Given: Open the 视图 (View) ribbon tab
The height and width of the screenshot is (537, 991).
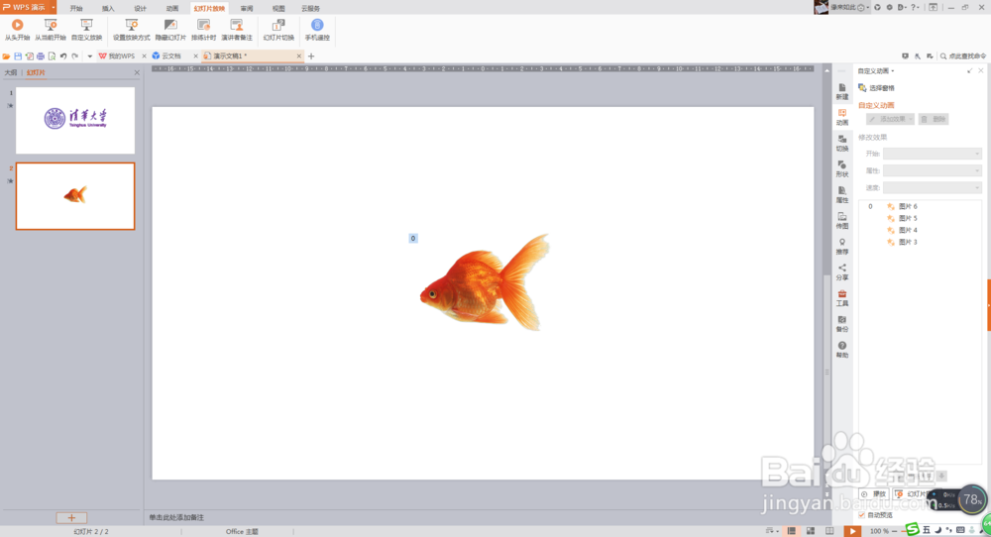Looking at the screenshot, I should pyautogui.click(x=278, y=8).
